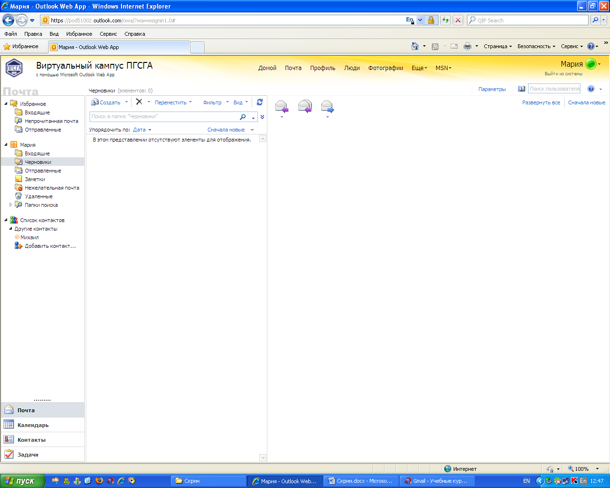
Task: Switch to Скрин.docx Word taskbar window
Action: (361, 481)
